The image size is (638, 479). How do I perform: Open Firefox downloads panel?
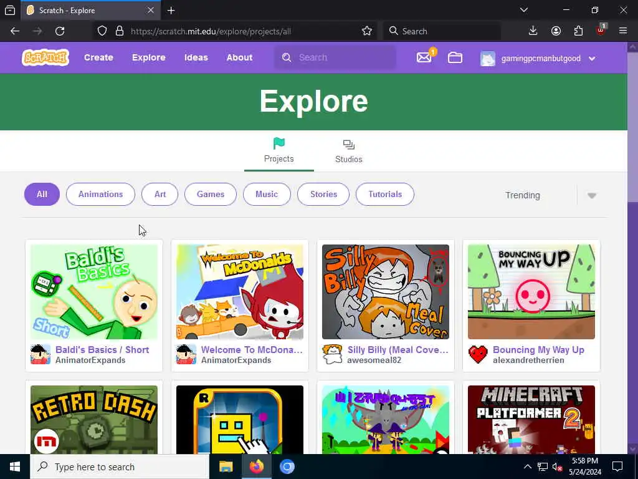pos(533,31)
